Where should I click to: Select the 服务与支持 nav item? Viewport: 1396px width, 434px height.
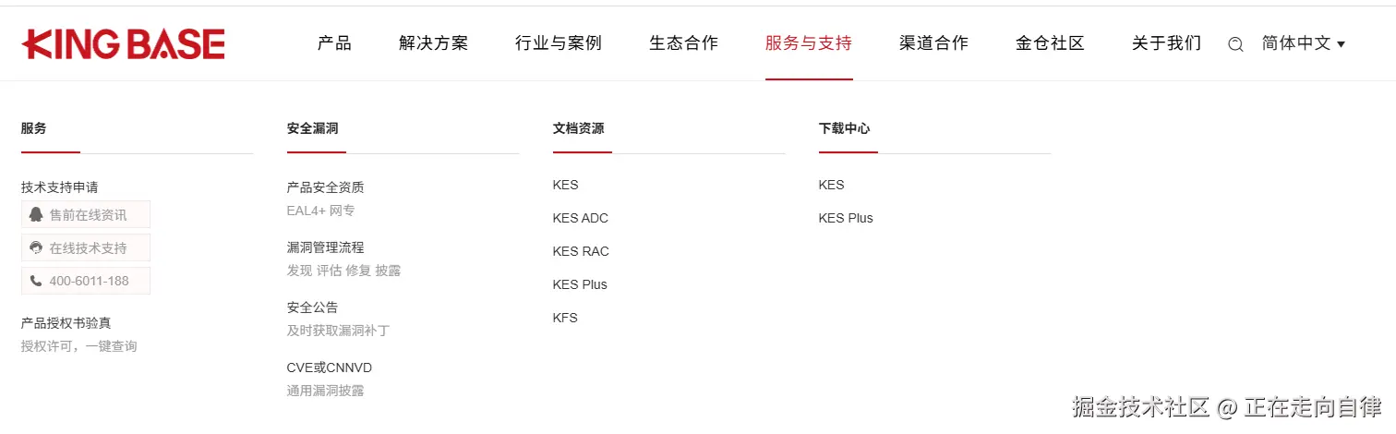pyautogui.click(x=808, y=43)
